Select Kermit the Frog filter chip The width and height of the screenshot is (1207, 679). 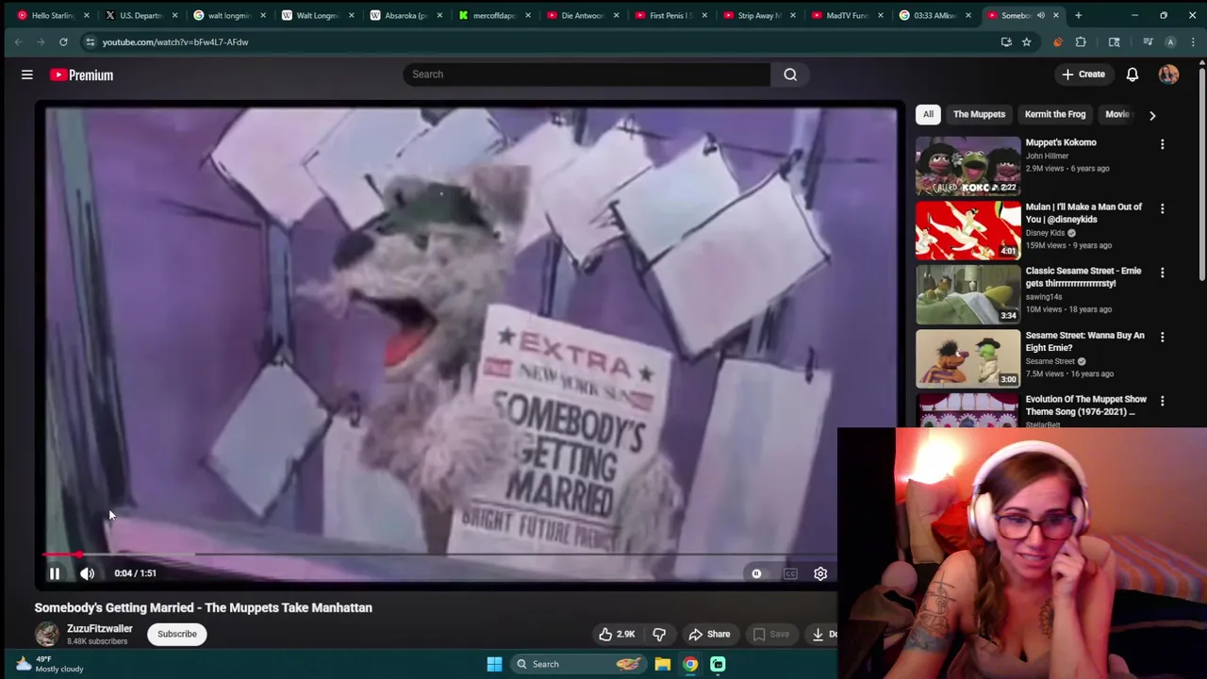(x=1055, y=114)
